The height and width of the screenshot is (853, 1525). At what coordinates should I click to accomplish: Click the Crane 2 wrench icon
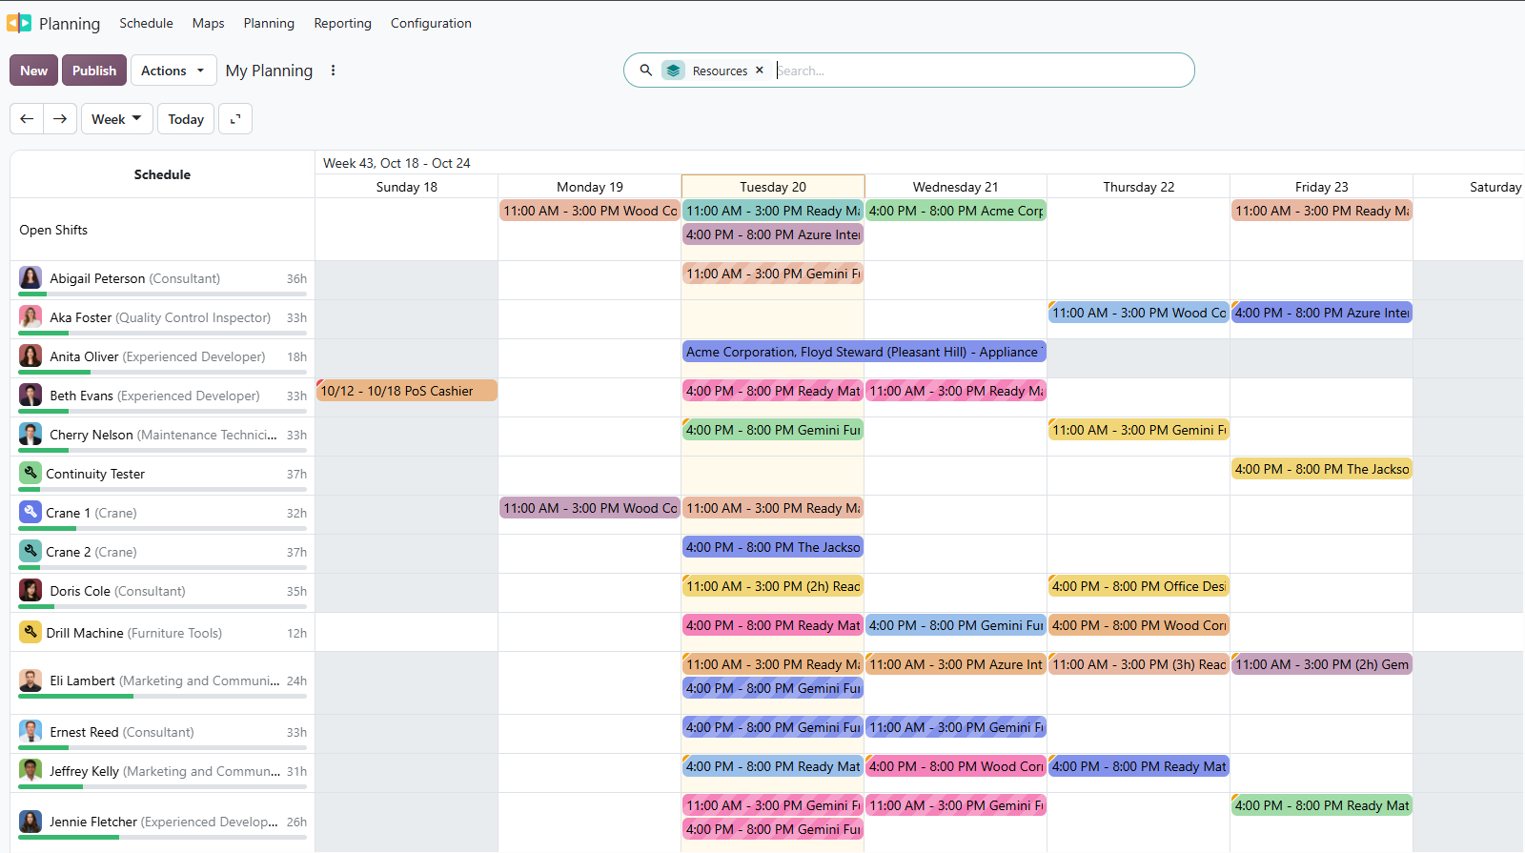point(30,551)
